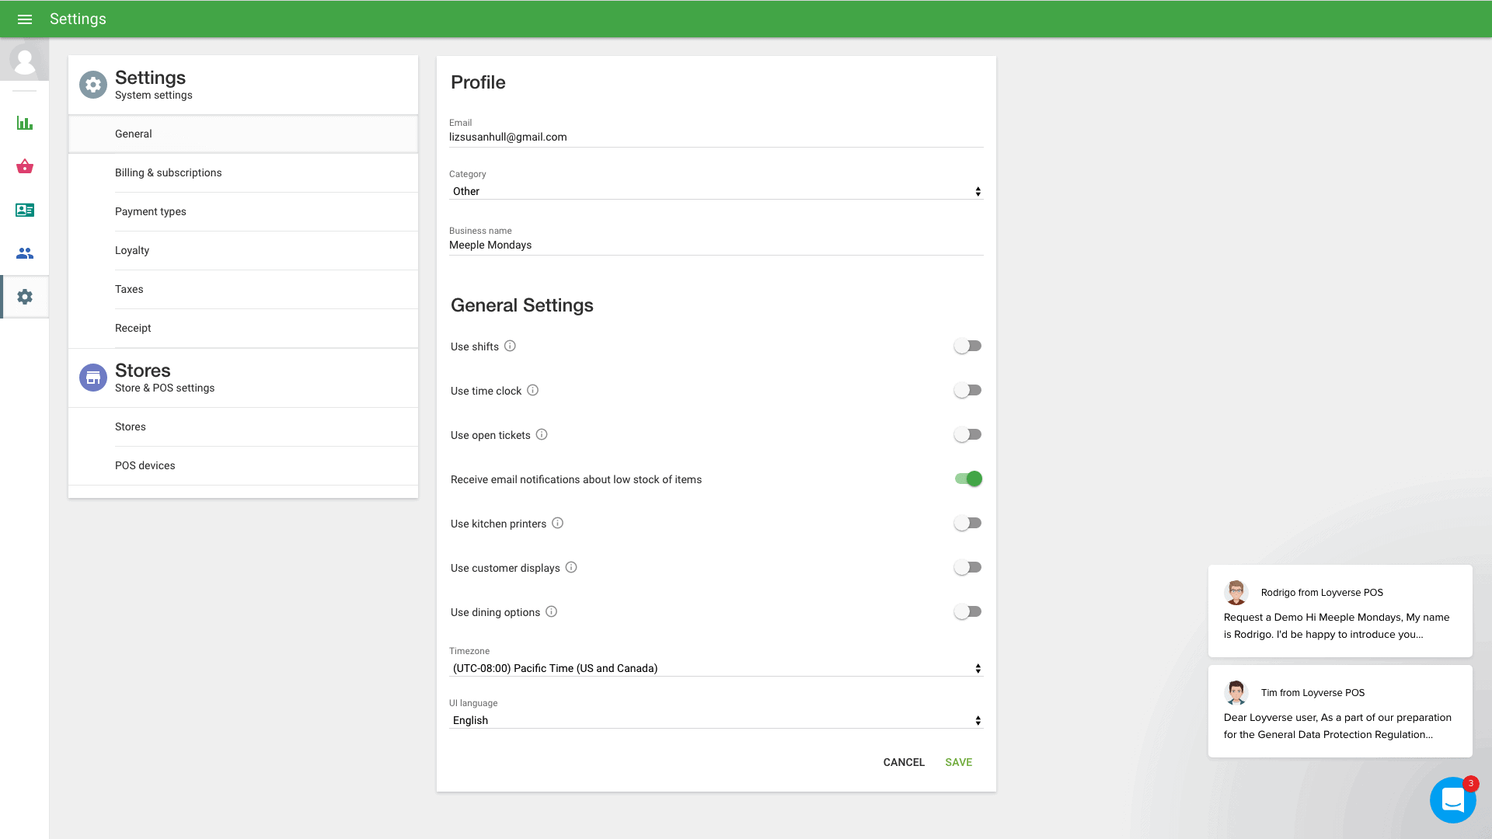
Task: Open Items basket icon in sidebar
Action: [25, 166]
